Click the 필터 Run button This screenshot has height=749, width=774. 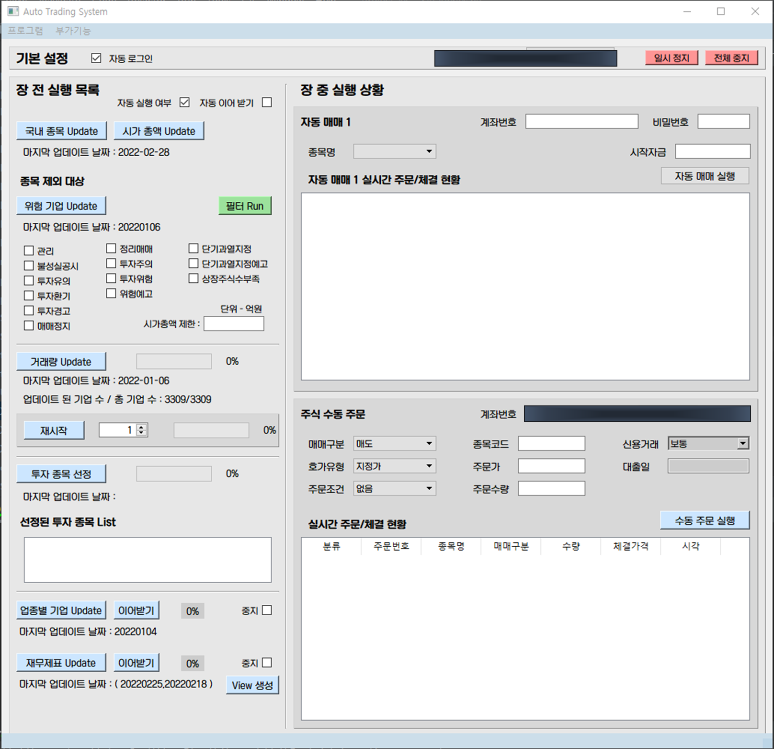click(x=245, y=206)
